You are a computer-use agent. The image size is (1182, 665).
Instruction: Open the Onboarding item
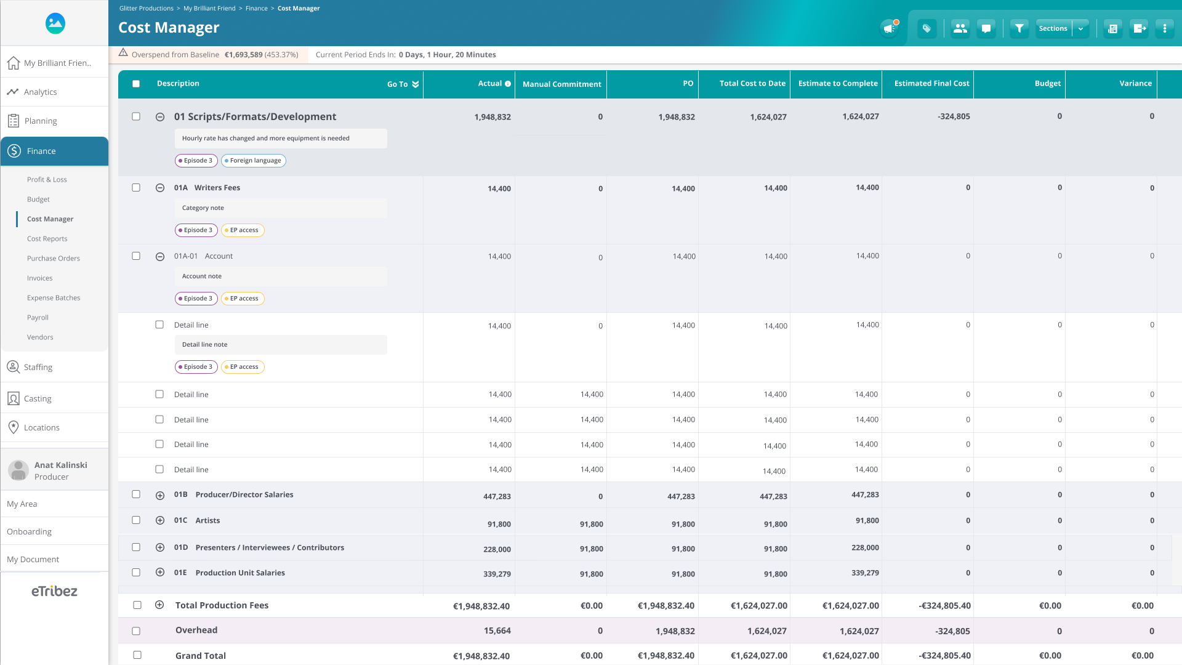[x=54, y=531]
